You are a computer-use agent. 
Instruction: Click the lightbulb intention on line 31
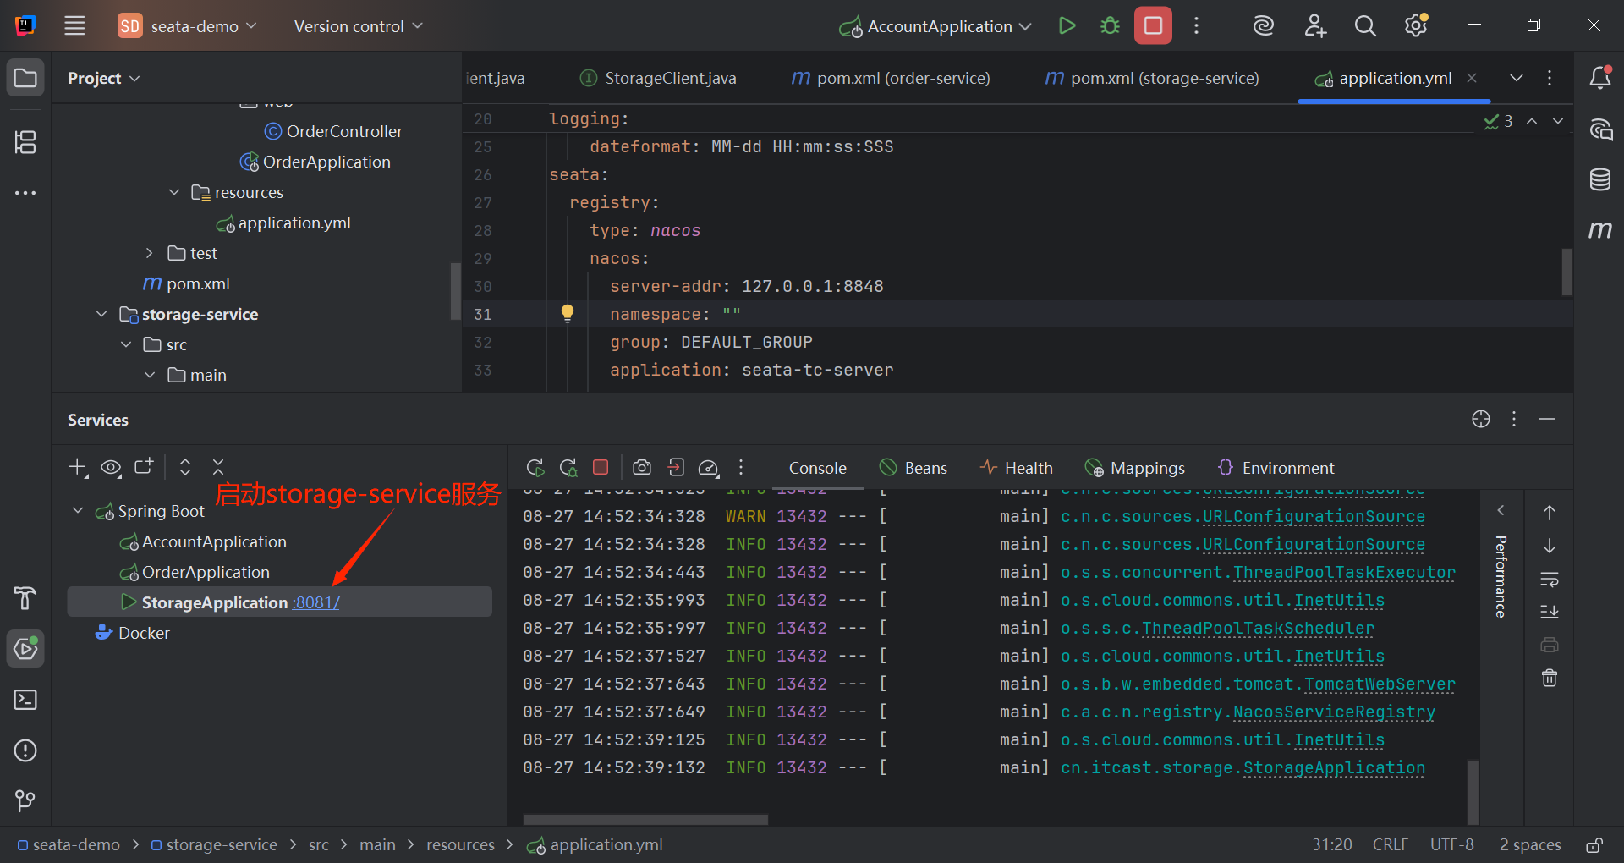568,313
